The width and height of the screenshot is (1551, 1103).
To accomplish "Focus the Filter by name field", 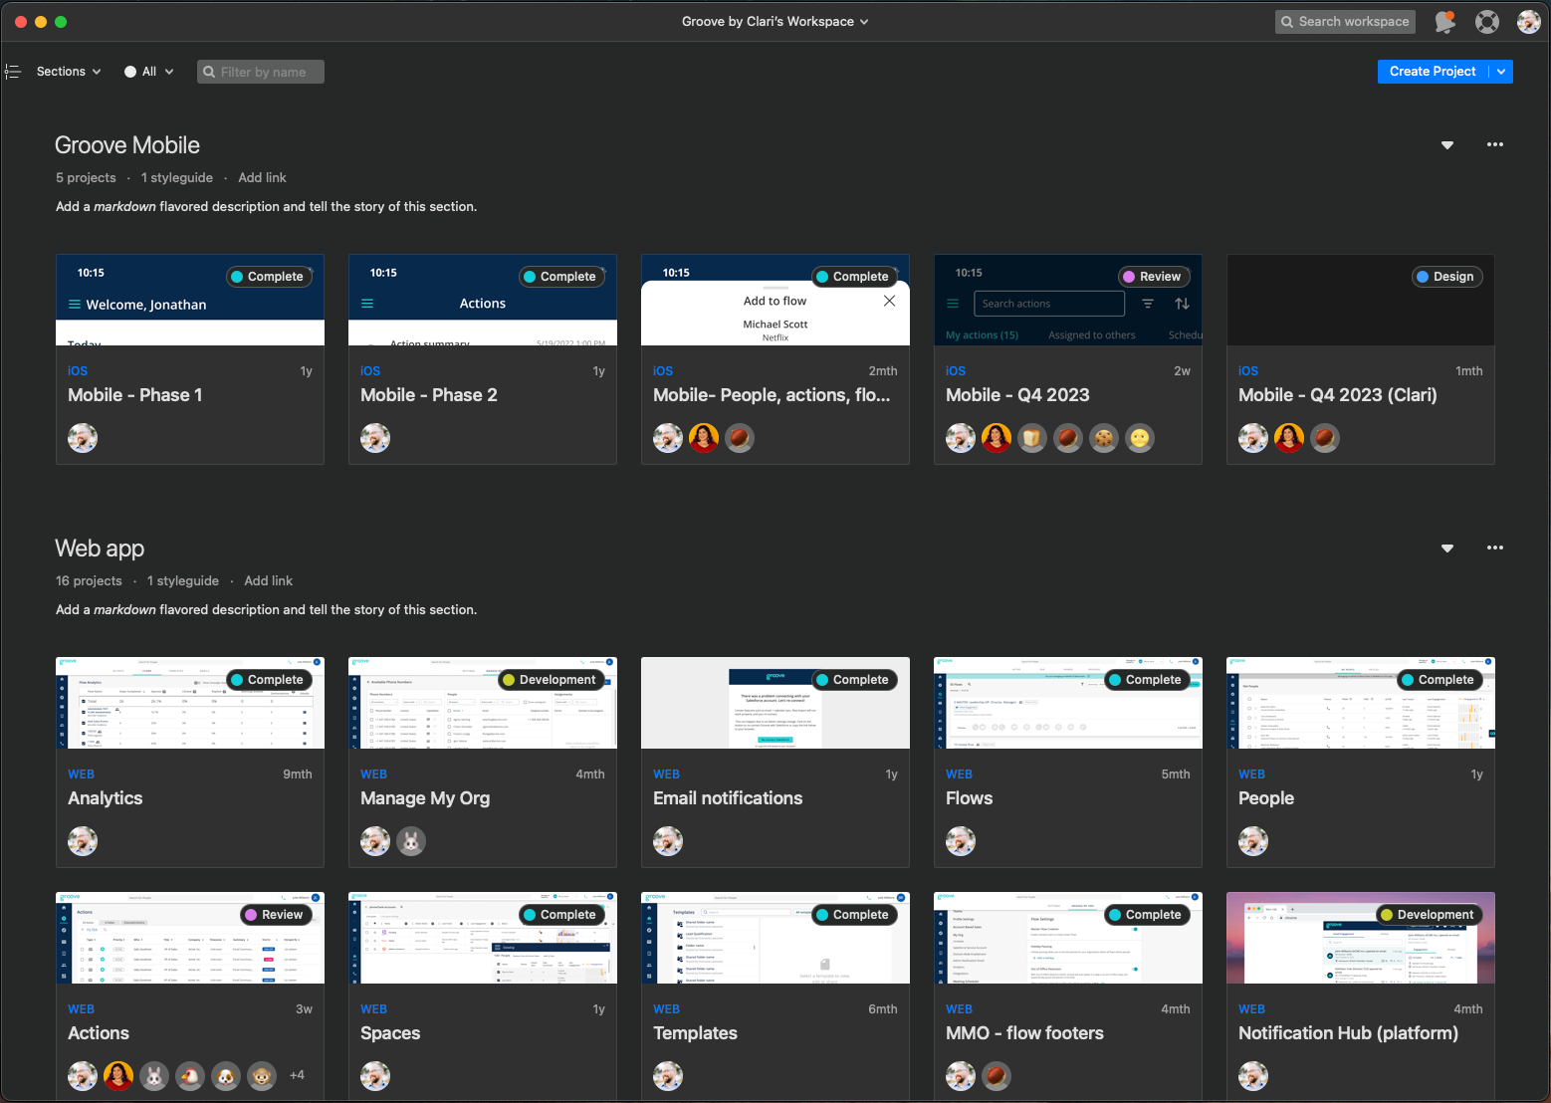I will (x=261, y=72).
